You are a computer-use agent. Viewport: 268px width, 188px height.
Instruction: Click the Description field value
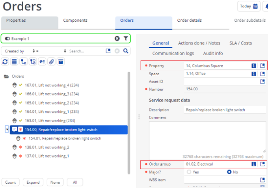click(225, 110)
